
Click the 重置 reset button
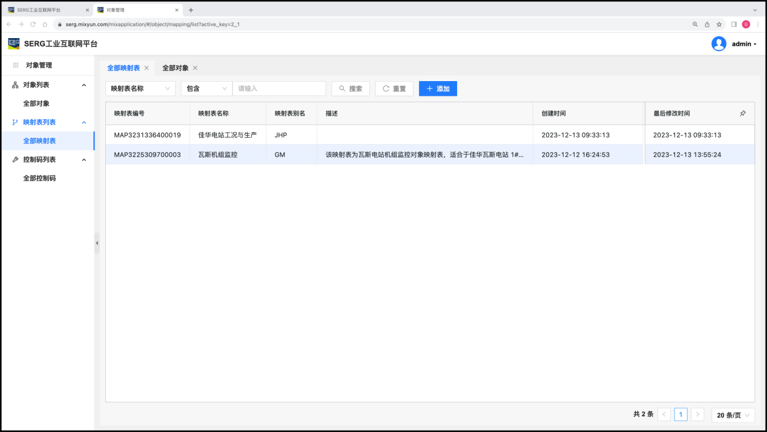(x=394, y=88)
